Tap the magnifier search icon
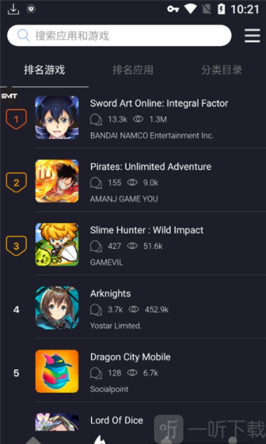 point(23,36)
